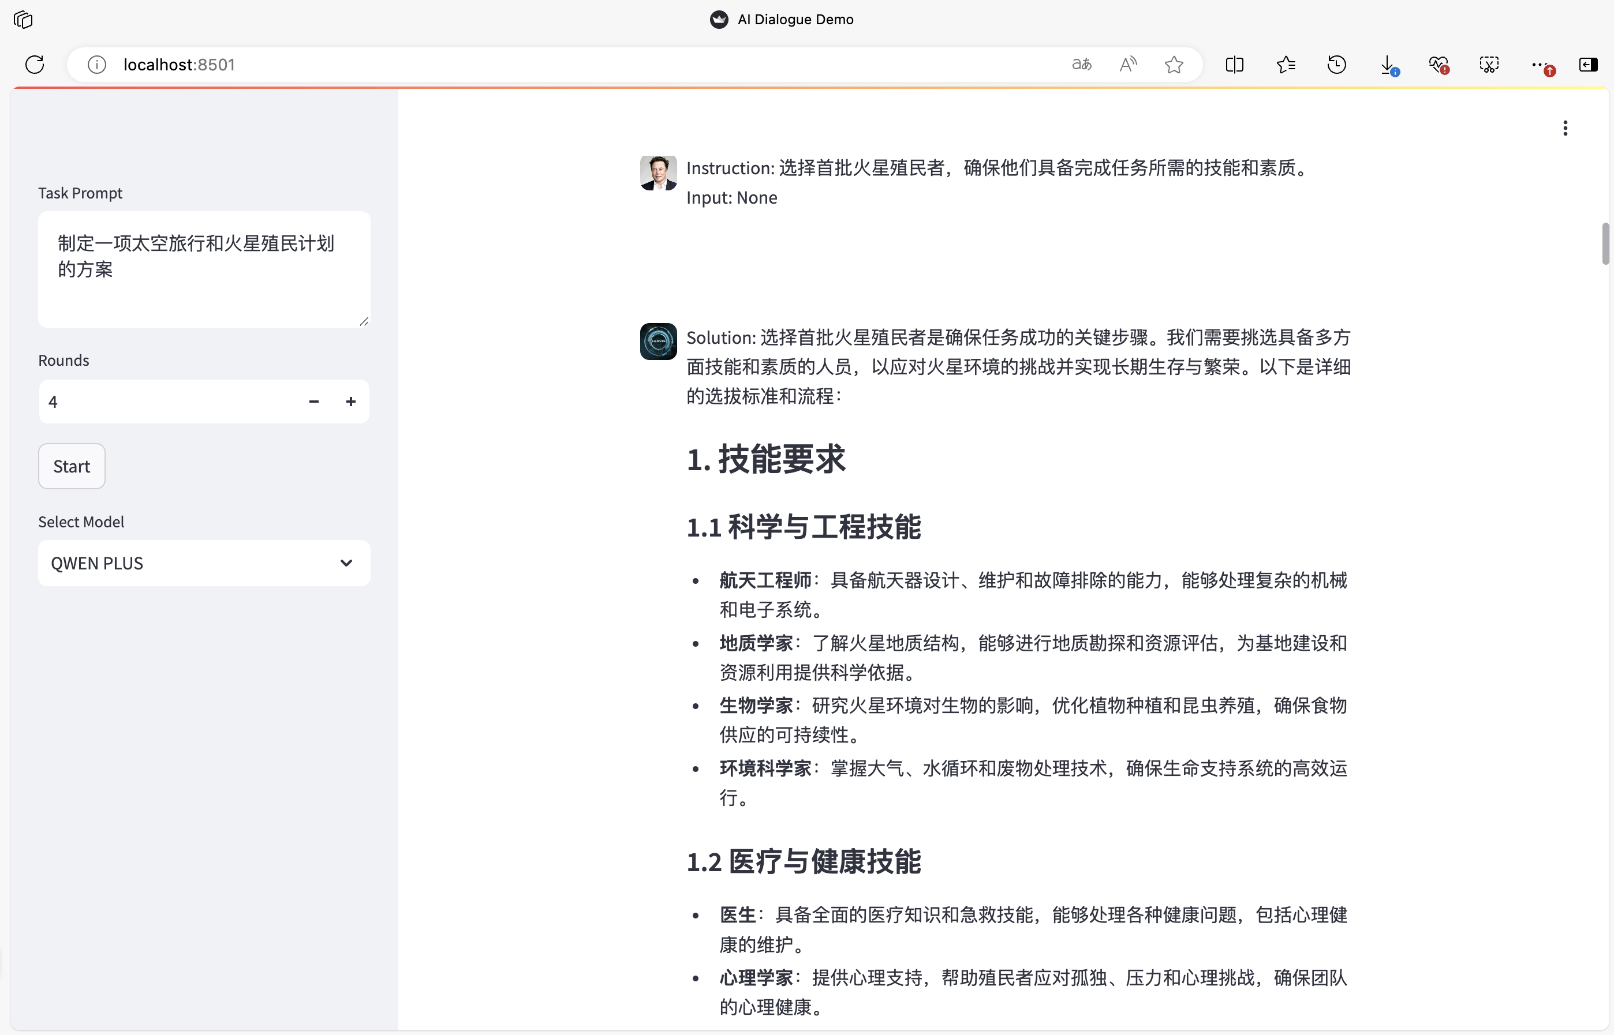The width and height of the screenshot is (1614, 1035).
Task: Increase Rounds with the plus button
Action: 350,402
